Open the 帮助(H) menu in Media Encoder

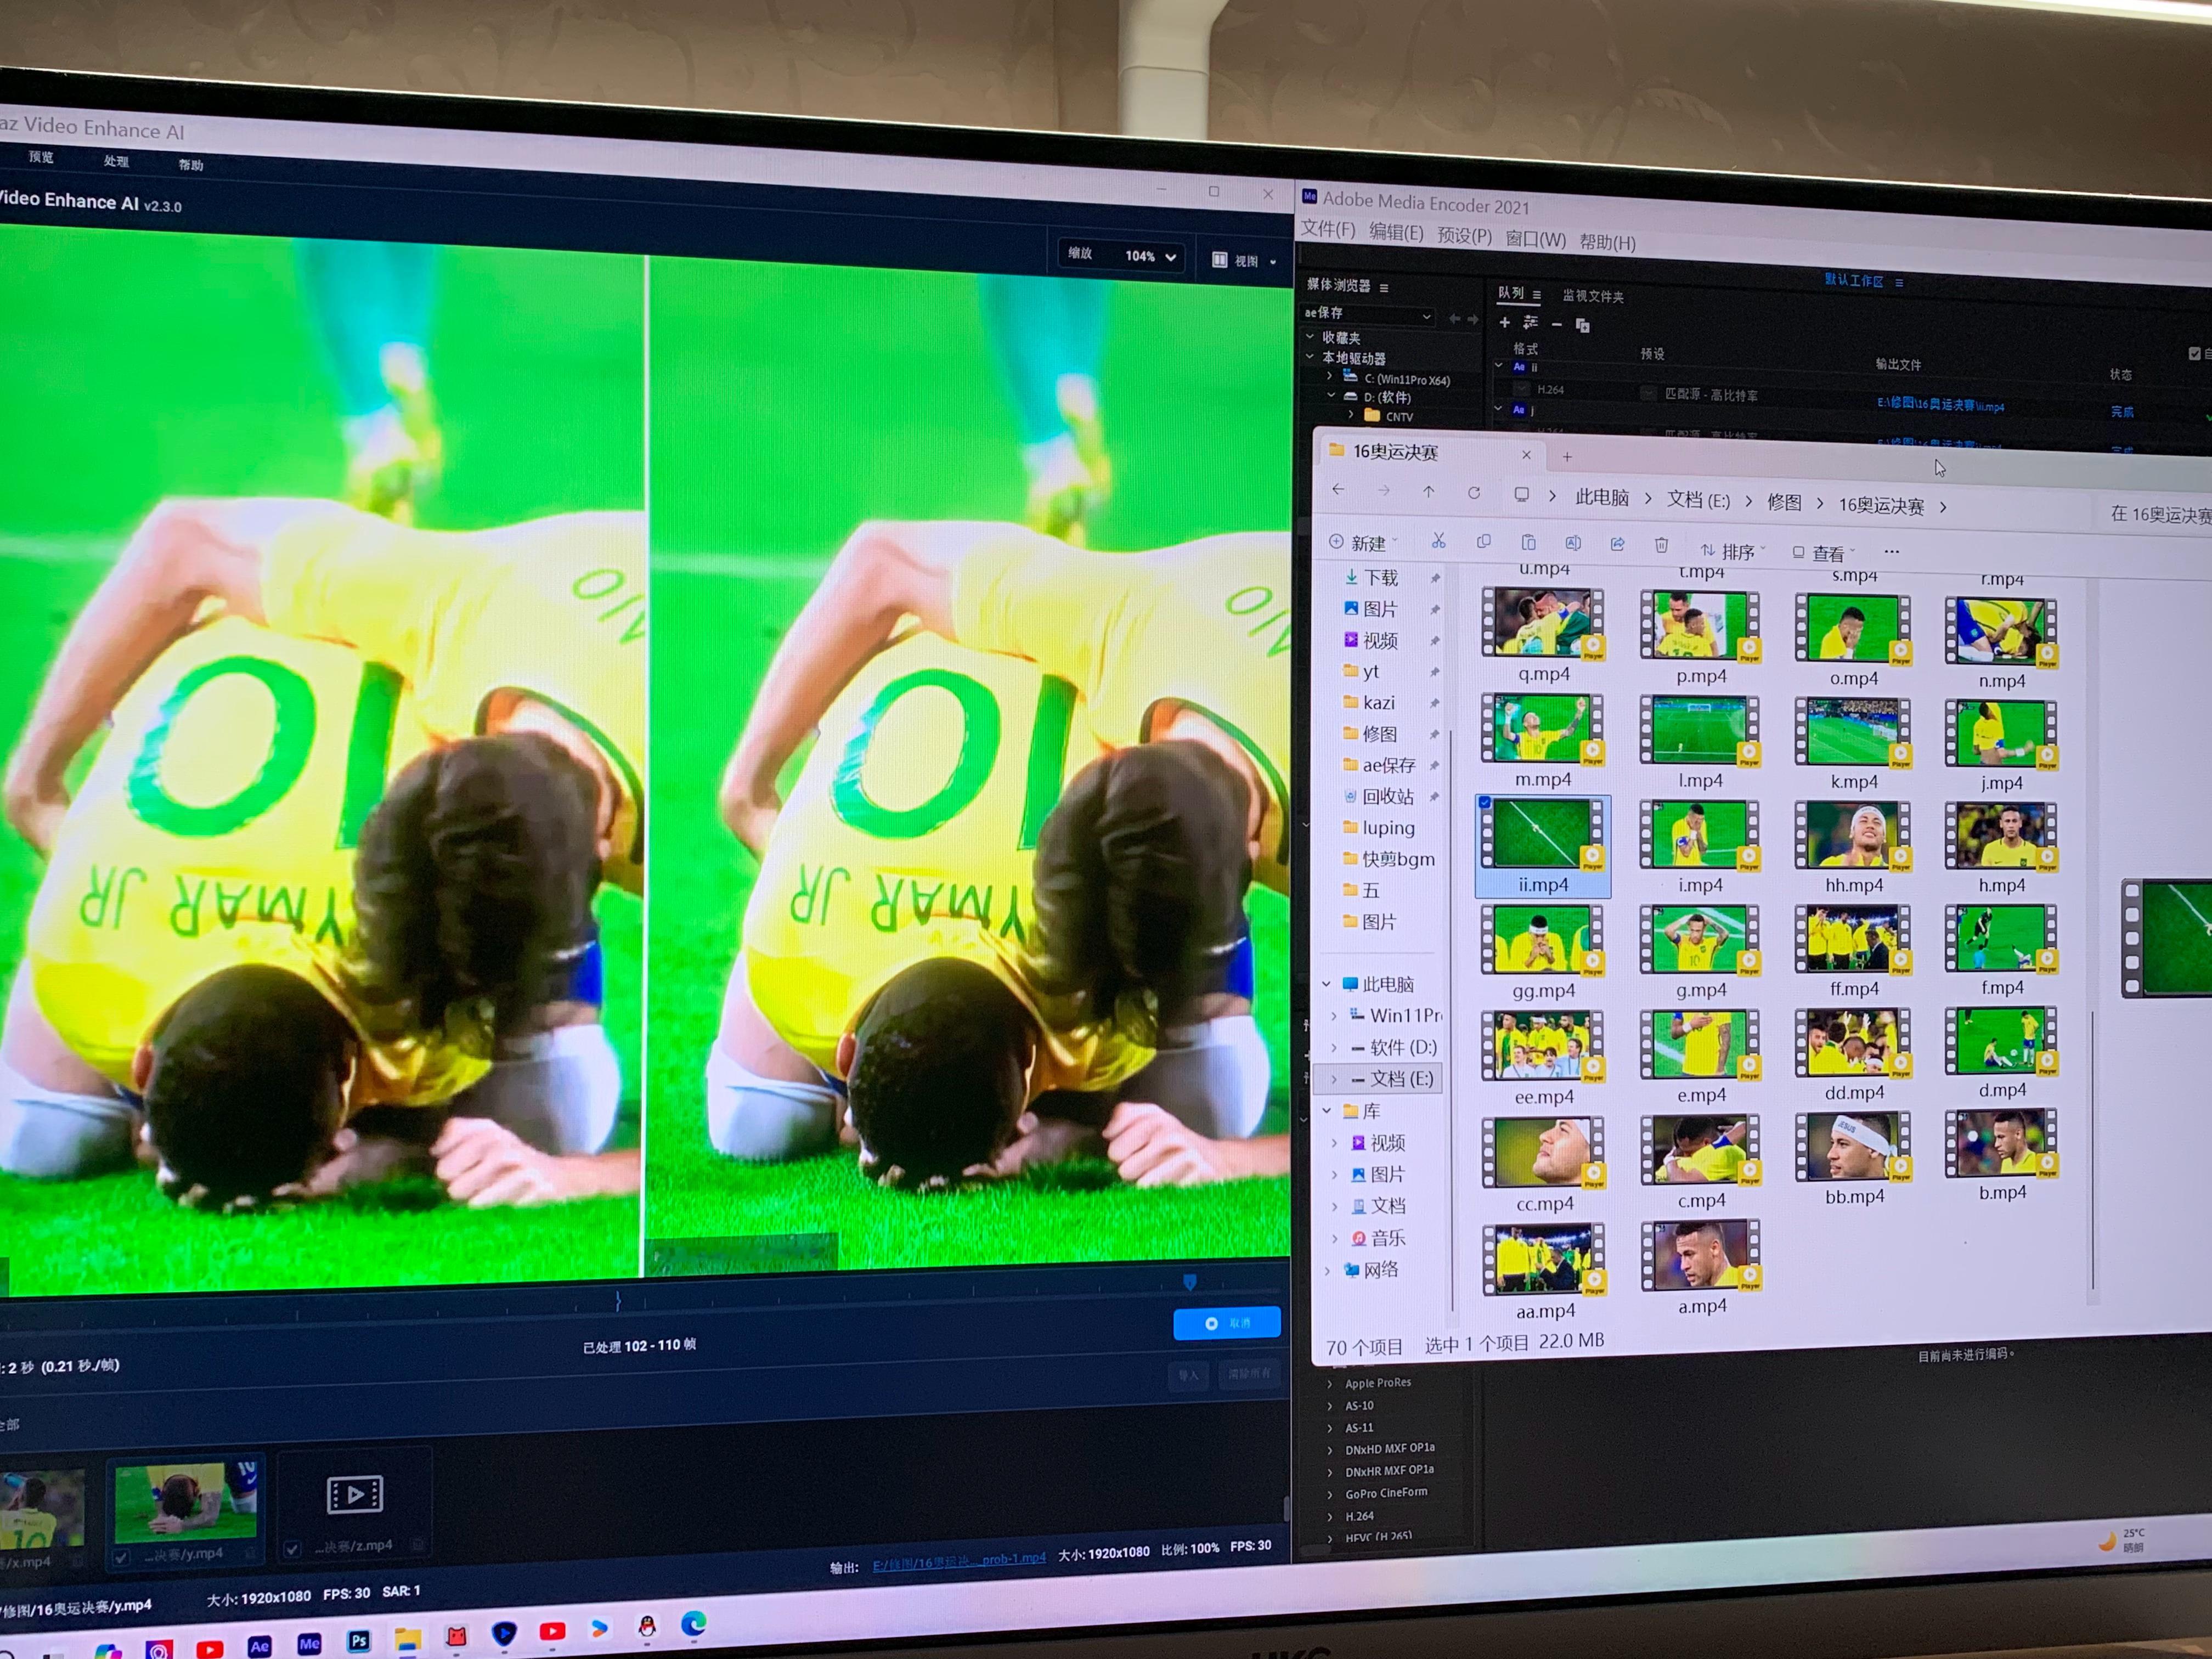[1607, 242]
